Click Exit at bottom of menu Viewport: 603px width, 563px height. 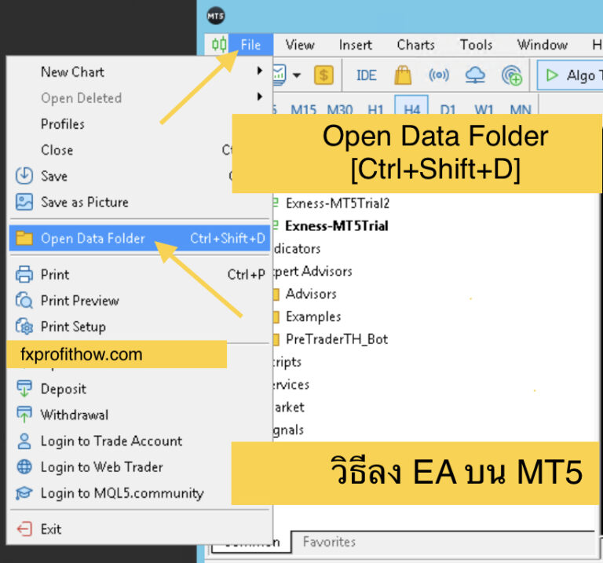50,529
